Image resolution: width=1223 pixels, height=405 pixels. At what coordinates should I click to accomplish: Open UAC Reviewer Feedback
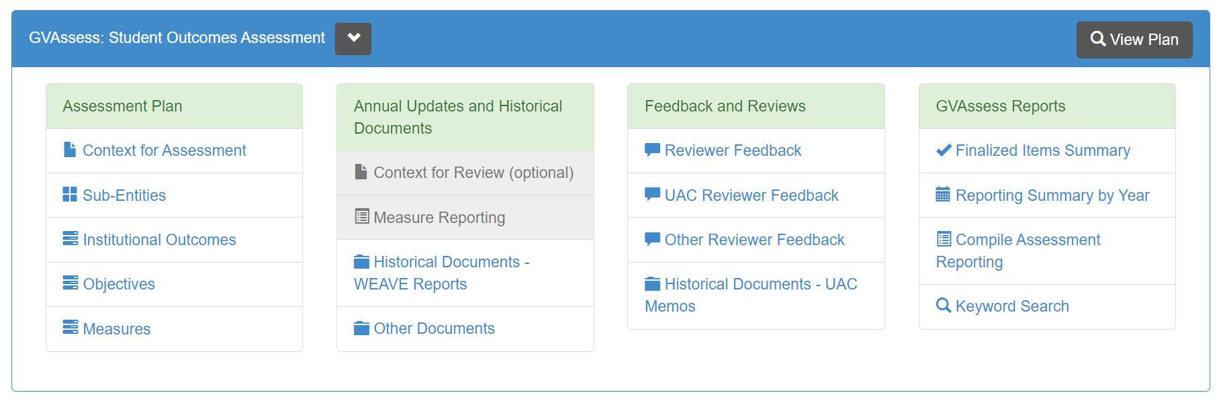[751, 195]
